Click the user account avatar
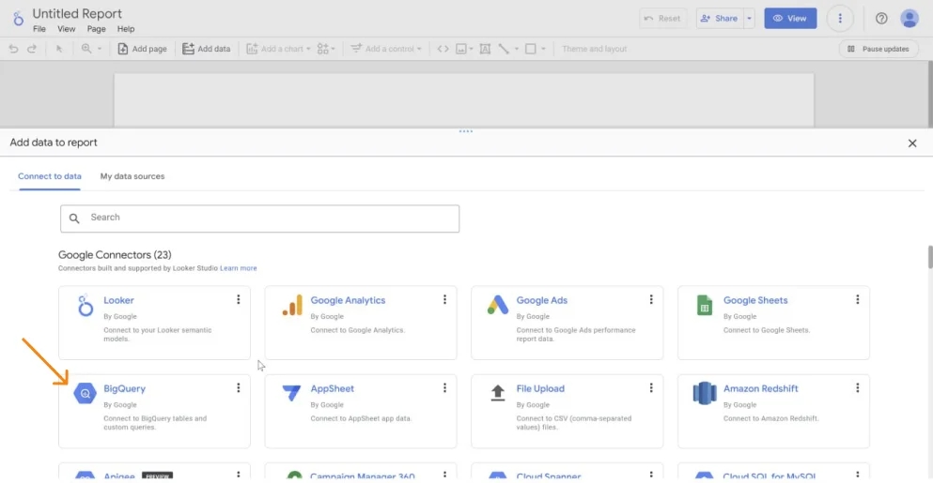 tap(910, 19)
